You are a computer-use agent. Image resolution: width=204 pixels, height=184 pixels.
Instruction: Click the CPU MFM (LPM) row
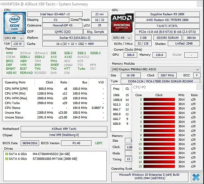click(x=55, y=88)
